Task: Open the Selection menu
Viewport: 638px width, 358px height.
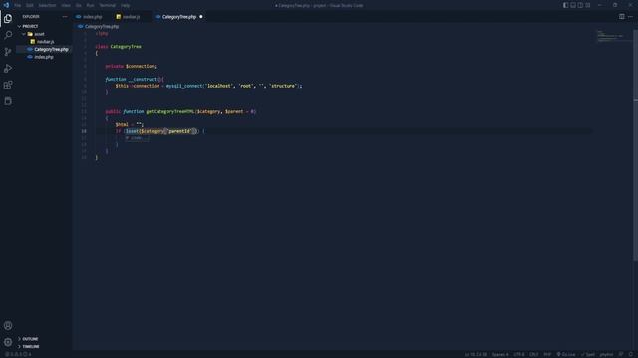Action: click(47, 5)
